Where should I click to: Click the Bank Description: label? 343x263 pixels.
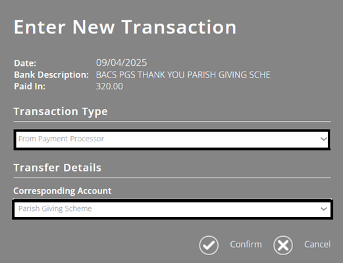(51, 75)
